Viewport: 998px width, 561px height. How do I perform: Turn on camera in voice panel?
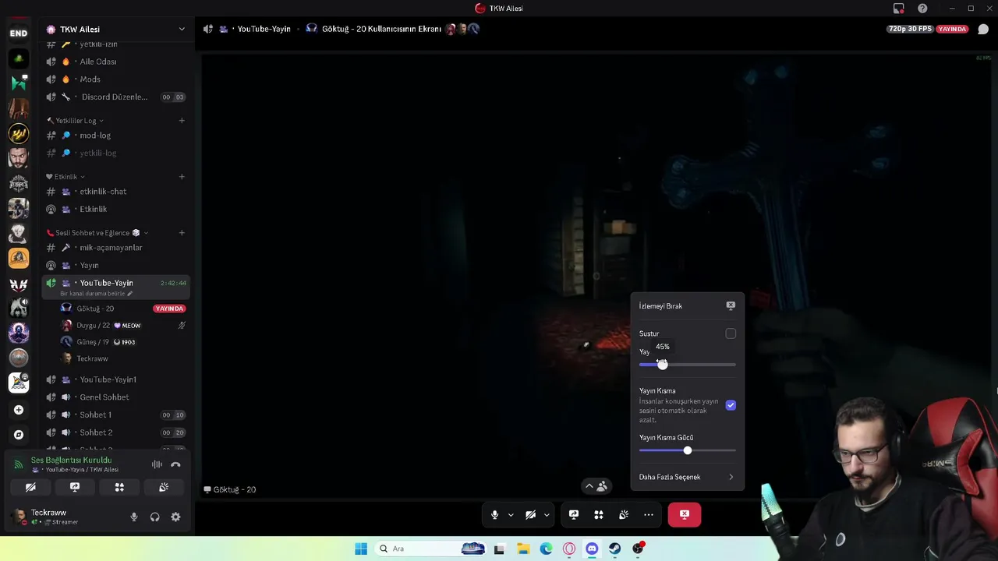click(x=30, y=487)
